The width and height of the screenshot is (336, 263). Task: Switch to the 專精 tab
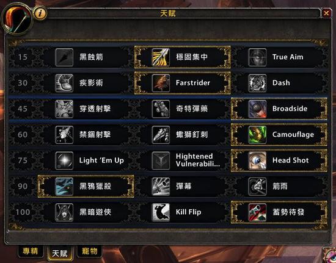tap(31, 251)
